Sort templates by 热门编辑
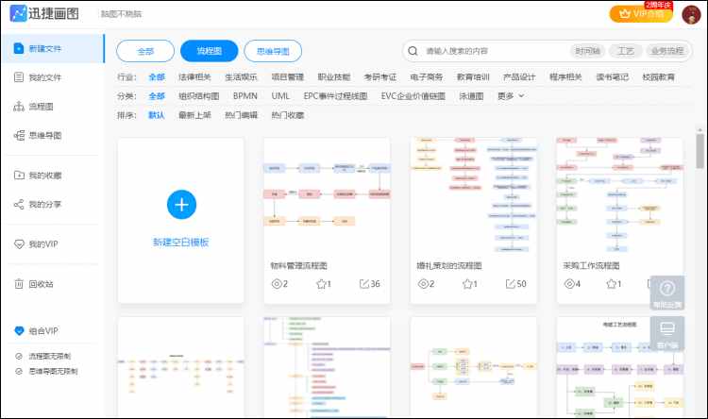The width and height of the screenshot is (708, 419). click(x=241, y=115)
